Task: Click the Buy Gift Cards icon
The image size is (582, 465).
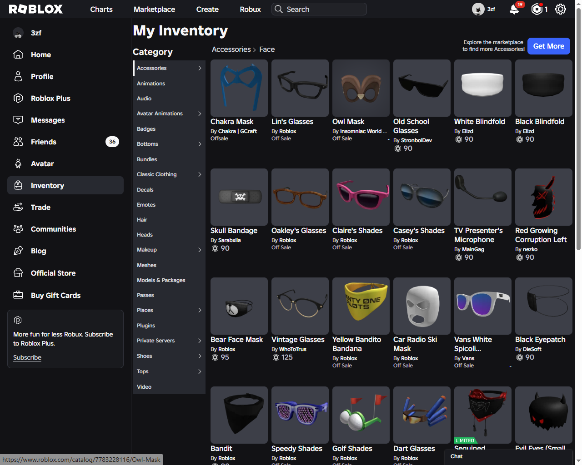Action: (x=18, y=295)
